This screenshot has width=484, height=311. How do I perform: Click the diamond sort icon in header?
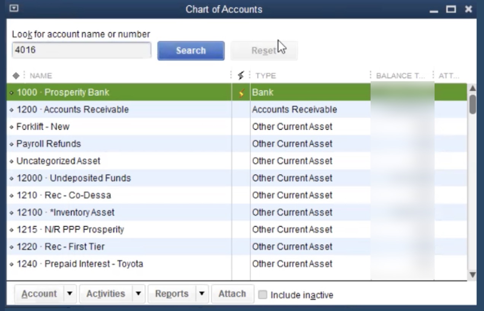[16, 76]
